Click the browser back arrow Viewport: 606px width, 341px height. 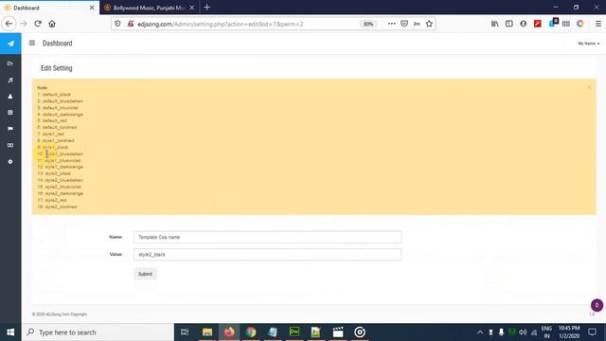pyautogui.click(x=9, y=24)
